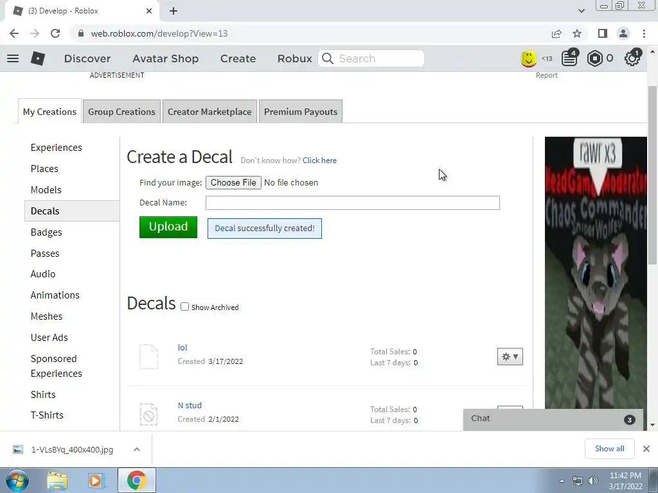Viewport: 658px width, 493px height.
Task: Expand the downloaded file options chevron
Action: click(x=137, y=449)
